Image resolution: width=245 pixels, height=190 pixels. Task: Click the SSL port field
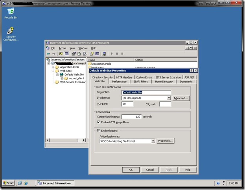tap(165, 104)
